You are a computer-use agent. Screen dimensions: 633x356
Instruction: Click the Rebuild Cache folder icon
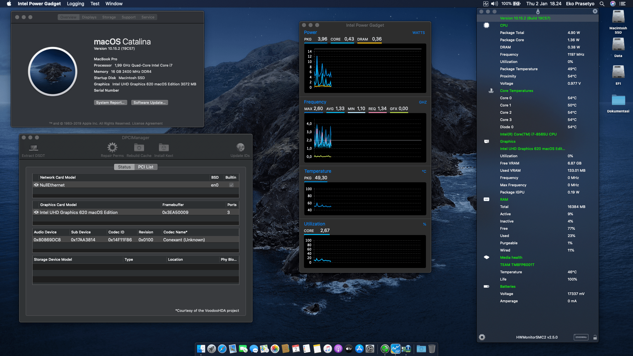139,147
